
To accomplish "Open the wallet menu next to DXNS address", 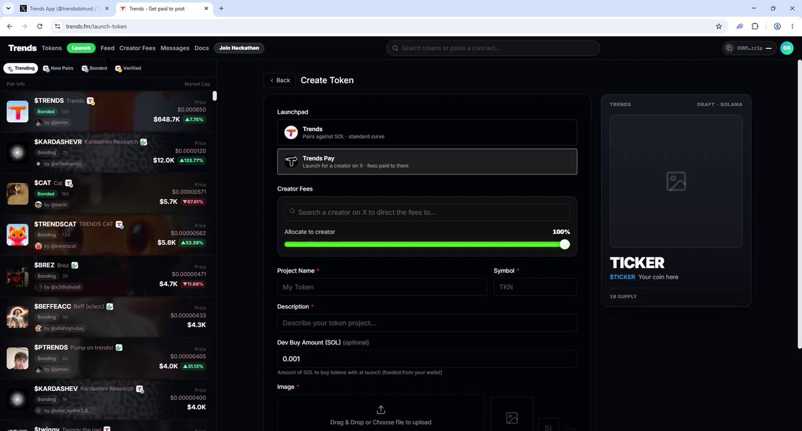I will click(x=769, y=48).
